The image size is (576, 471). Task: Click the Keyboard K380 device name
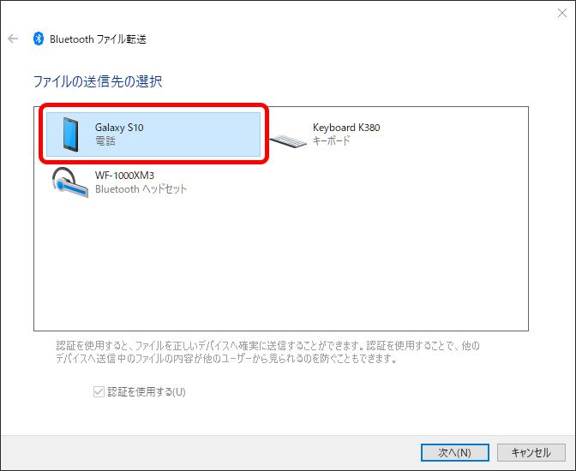click(x=346, y=128)
